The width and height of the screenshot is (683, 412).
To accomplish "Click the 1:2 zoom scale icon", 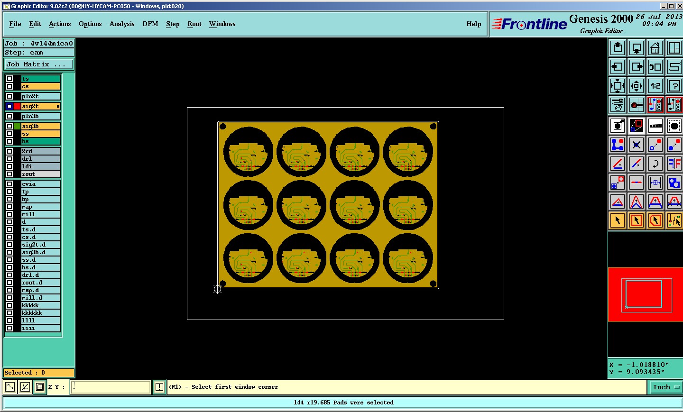I will [655, 86].
